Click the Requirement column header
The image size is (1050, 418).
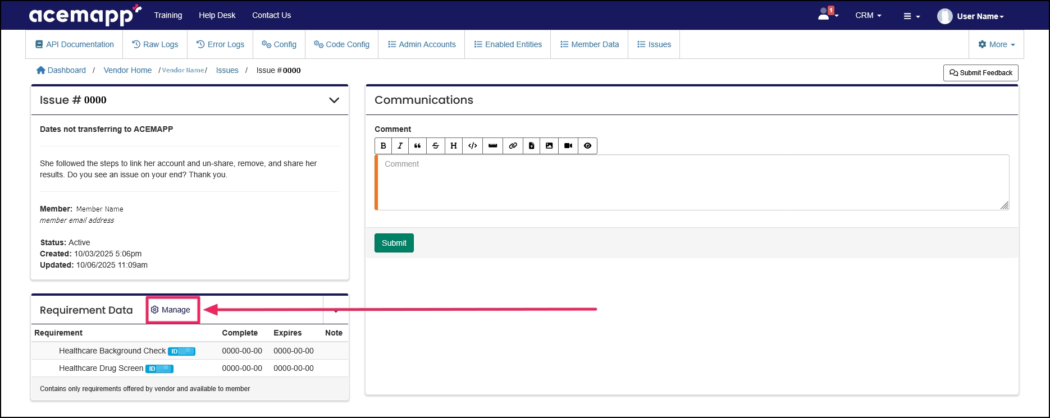[58, 333]
